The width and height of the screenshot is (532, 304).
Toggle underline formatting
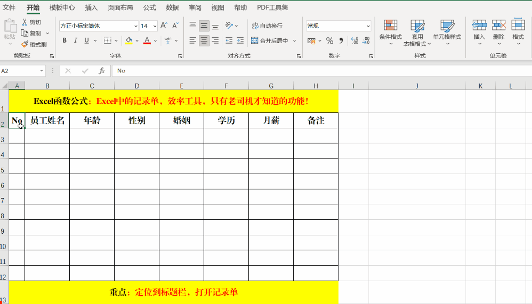86,40
